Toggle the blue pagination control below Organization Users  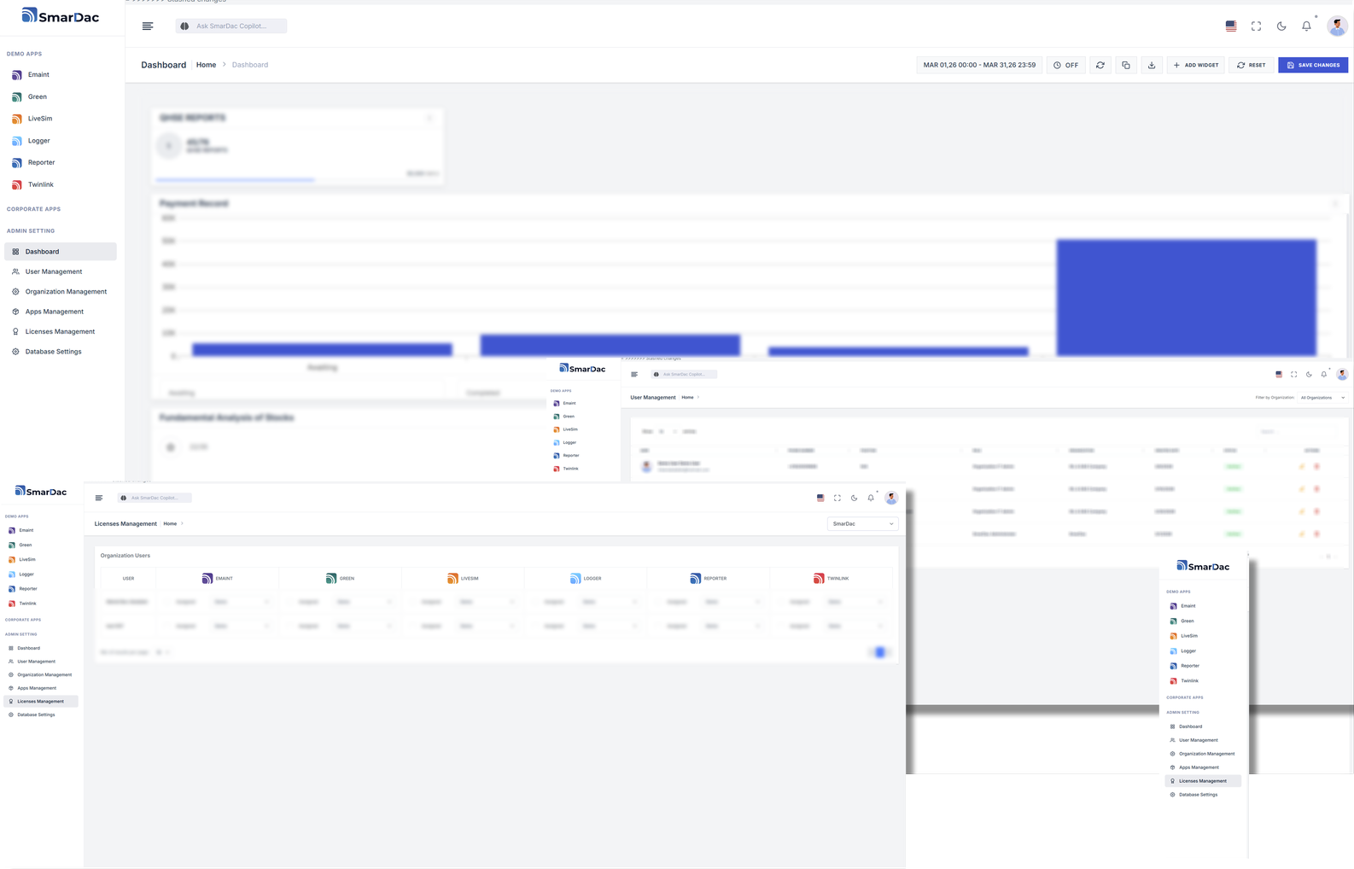point(880,652)
